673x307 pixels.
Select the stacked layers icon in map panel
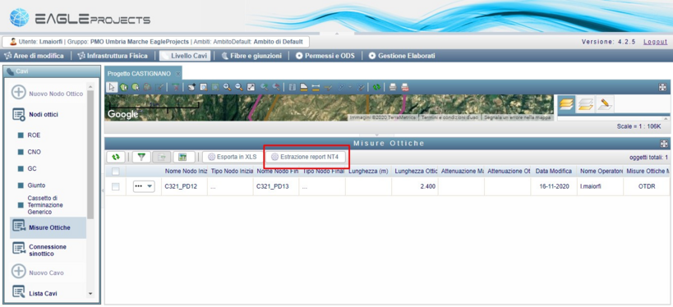coord(566,104)
